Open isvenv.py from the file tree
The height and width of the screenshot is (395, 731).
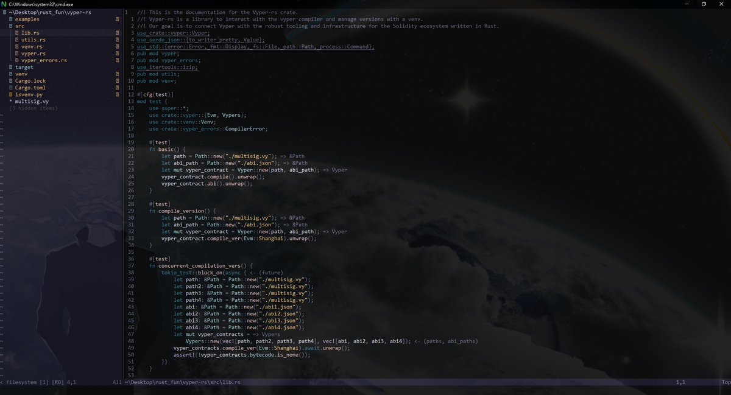point(29,94)
